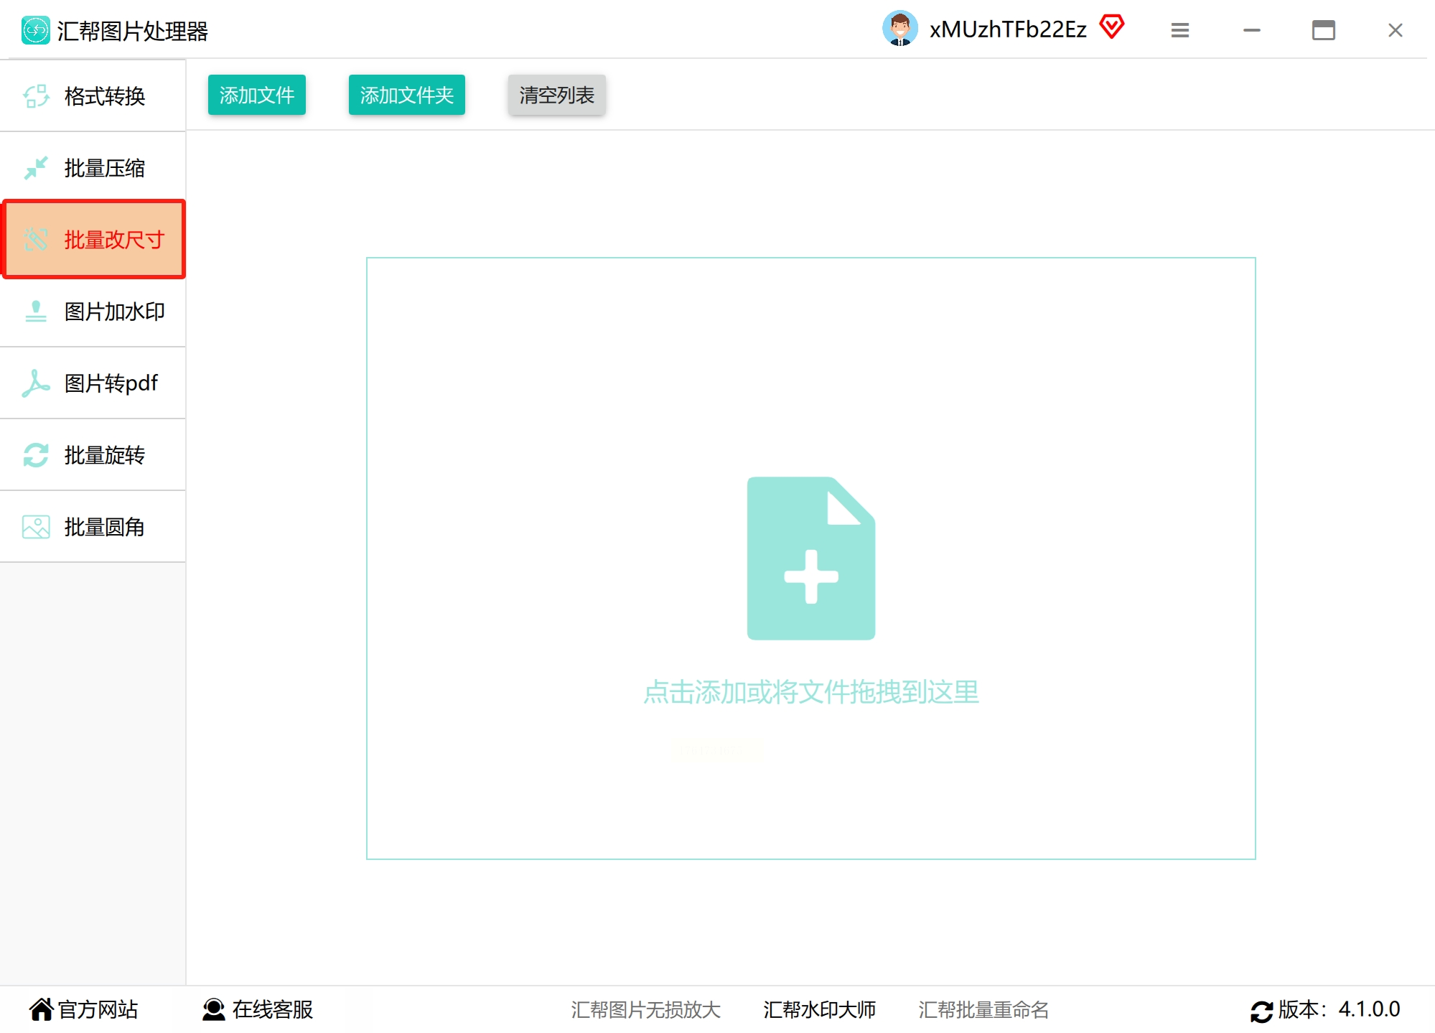Switch to the 格式转换 tab
Image resolution: width=1435 pixels, height=1033 pixels.
click(x=104, y=96)
